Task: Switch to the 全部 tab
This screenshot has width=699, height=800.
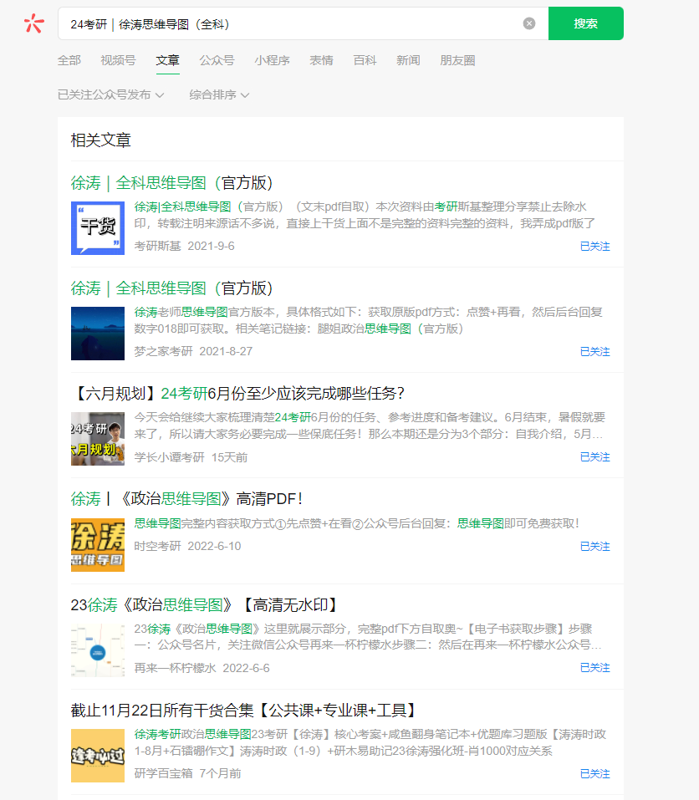Action: pos(69,60)
